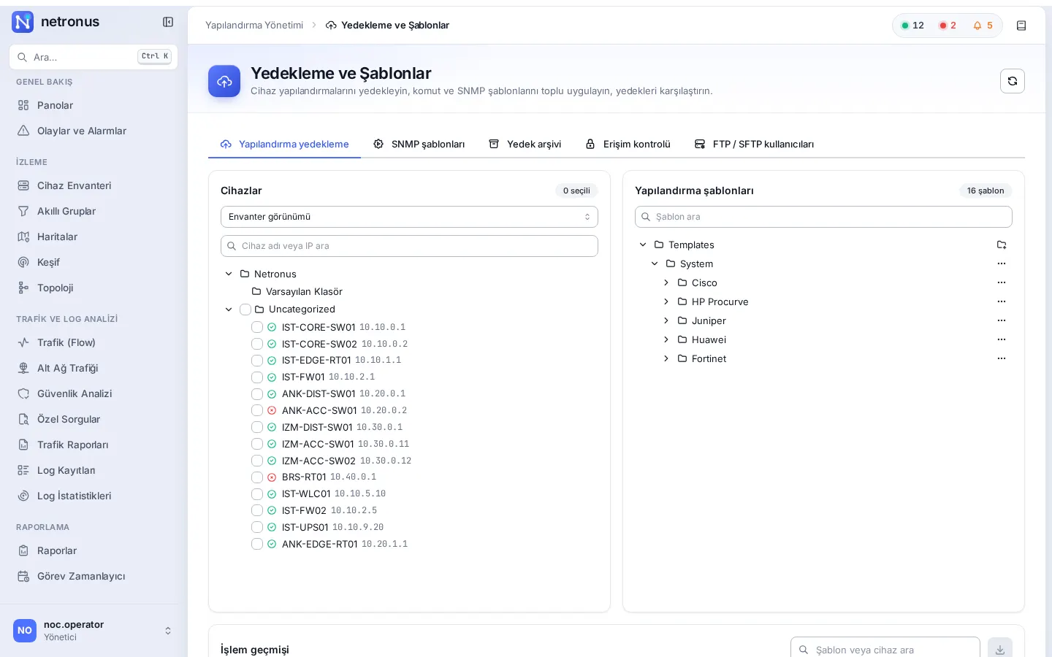
Task: Switch to the SNMP şablonları tab
Action: (419, 144)
